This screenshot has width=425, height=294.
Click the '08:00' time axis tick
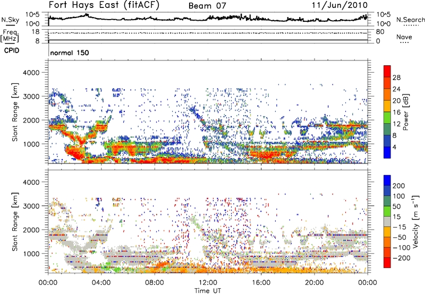point(155,283)
